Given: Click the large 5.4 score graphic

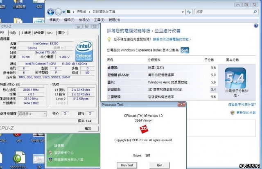Looking at the screenshot, I should [x=235, y=78].
